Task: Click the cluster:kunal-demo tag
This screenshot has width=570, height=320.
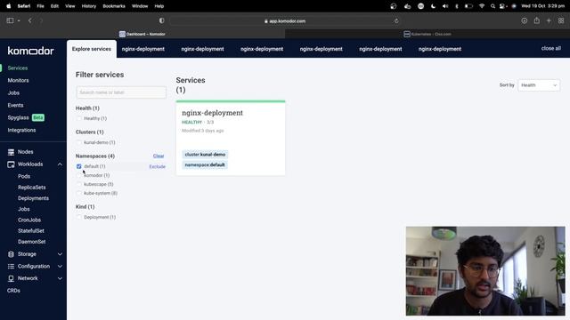Action: pos(205,155)
